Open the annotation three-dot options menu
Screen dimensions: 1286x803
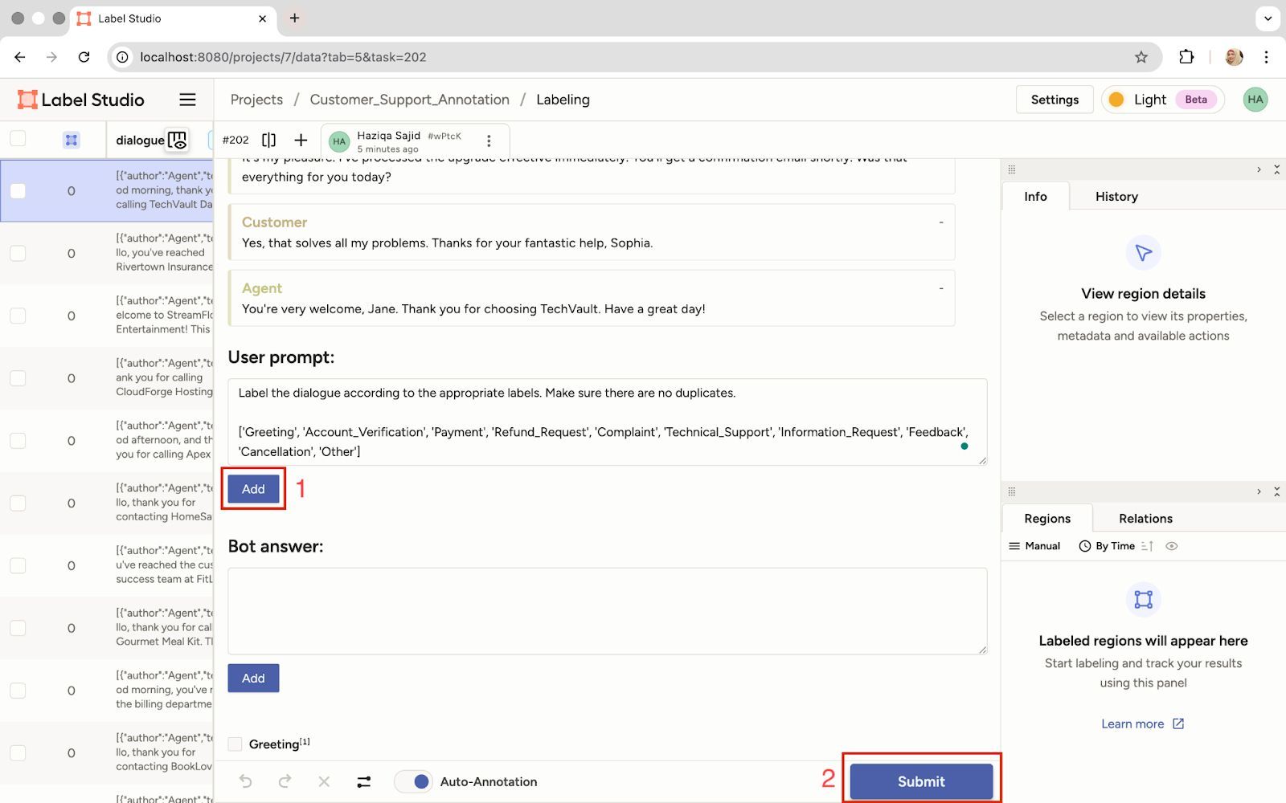click(489, 141)
